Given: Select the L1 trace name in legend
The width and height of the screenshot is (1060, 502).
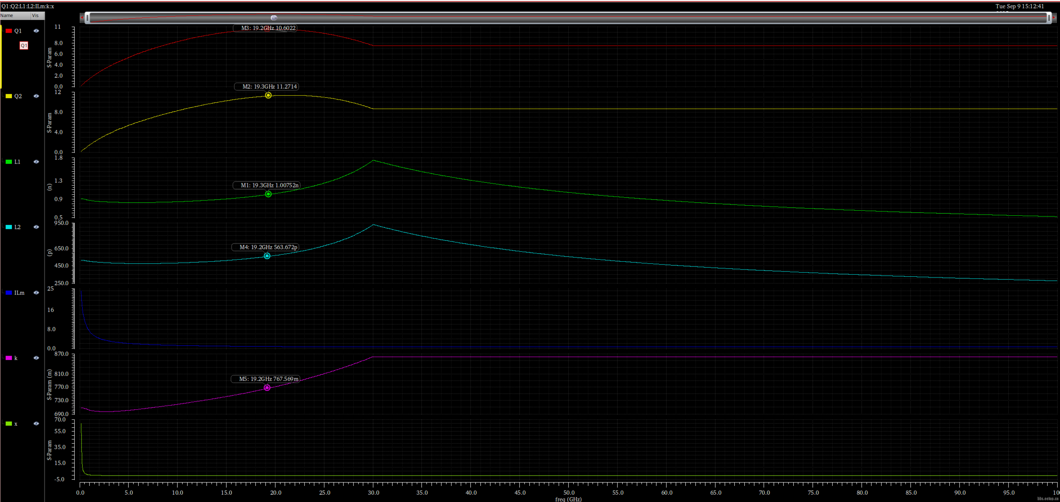Looking at the screenshot, I should point(17,162).
